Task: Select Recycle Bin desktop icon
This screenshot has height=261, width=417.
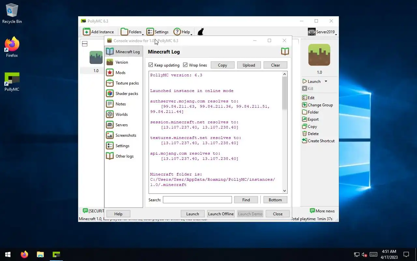Action: (x=12, y=13)
